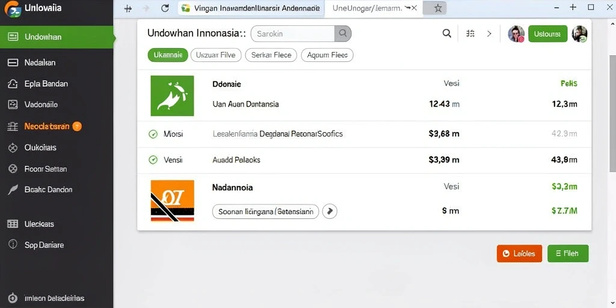Click the magnifier button in Sarokin search box
Image resolution: width=616 pixels, height=308 pixels.
click(342, 34)
